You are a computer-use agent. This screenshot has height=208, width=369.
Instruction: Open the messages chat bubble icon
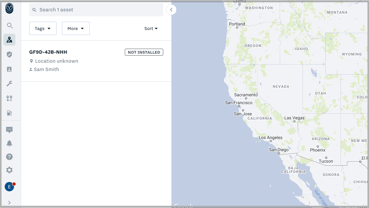9,130
